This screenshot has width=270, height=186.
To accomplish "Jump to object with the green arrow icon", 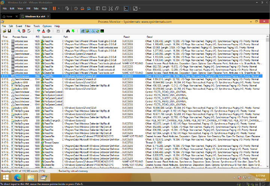I will click(x=73, y=31).
